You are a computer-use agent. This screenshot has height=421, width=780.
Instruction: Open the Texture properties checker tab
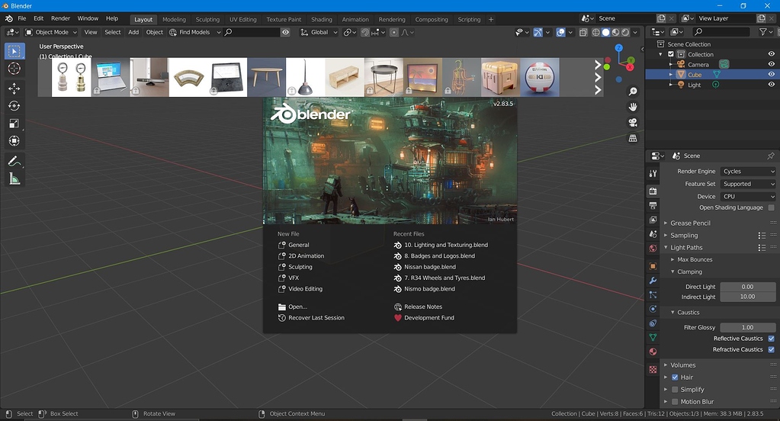[x=653, y=370]
